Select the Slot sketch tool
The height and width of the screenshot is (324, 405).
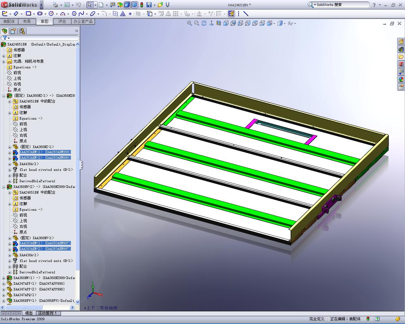pos(40,14)
